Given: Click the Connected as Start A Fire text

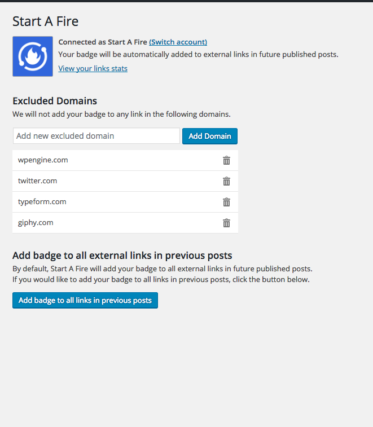Looking at the screenshot, I should [x=103, y=42].
